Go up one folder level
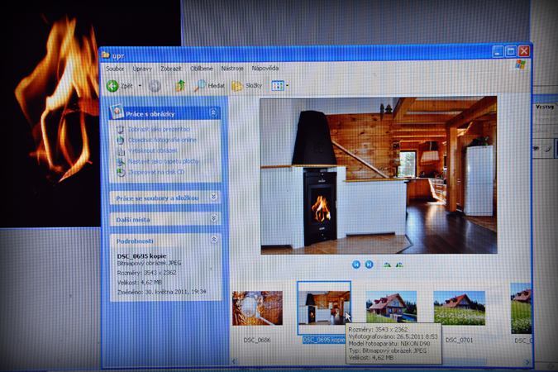This screenshot has width=558, height=372. (180, 86)
